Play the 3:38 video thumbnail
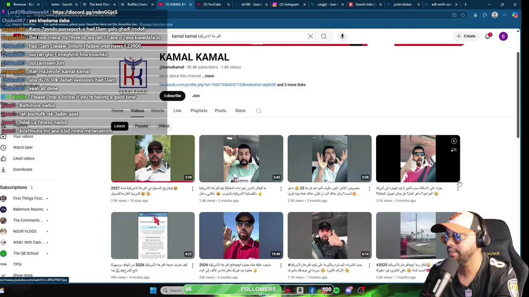 tap(153, 158)
